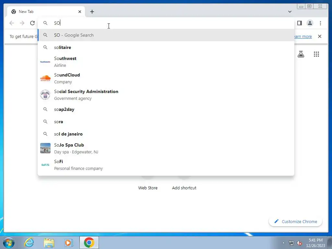Follow the 'Learn more' link

(303, 36)
